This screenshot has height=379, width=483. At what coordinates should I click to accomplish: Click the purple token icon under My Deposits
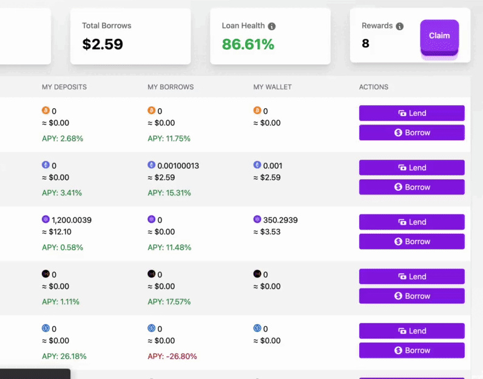pyautogui.click(x=46, y=219)
